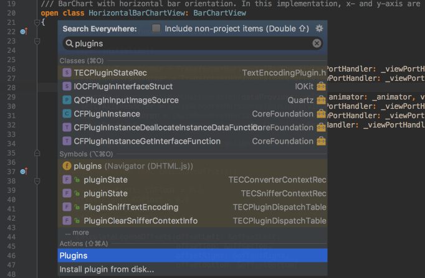Select CFPlugInInstanceDeallocateInstanceDataFunction result
The height and width of the screenshot is (278, 425).
(x=193, y=127)
